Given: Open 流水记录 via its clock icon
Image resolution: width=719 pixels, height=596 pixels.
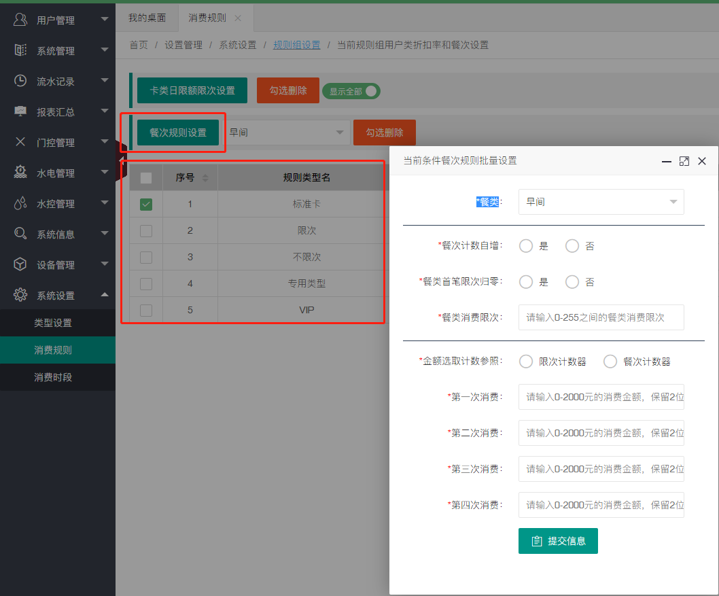Looking at the screenshot, I should click(x=19, y=81).
